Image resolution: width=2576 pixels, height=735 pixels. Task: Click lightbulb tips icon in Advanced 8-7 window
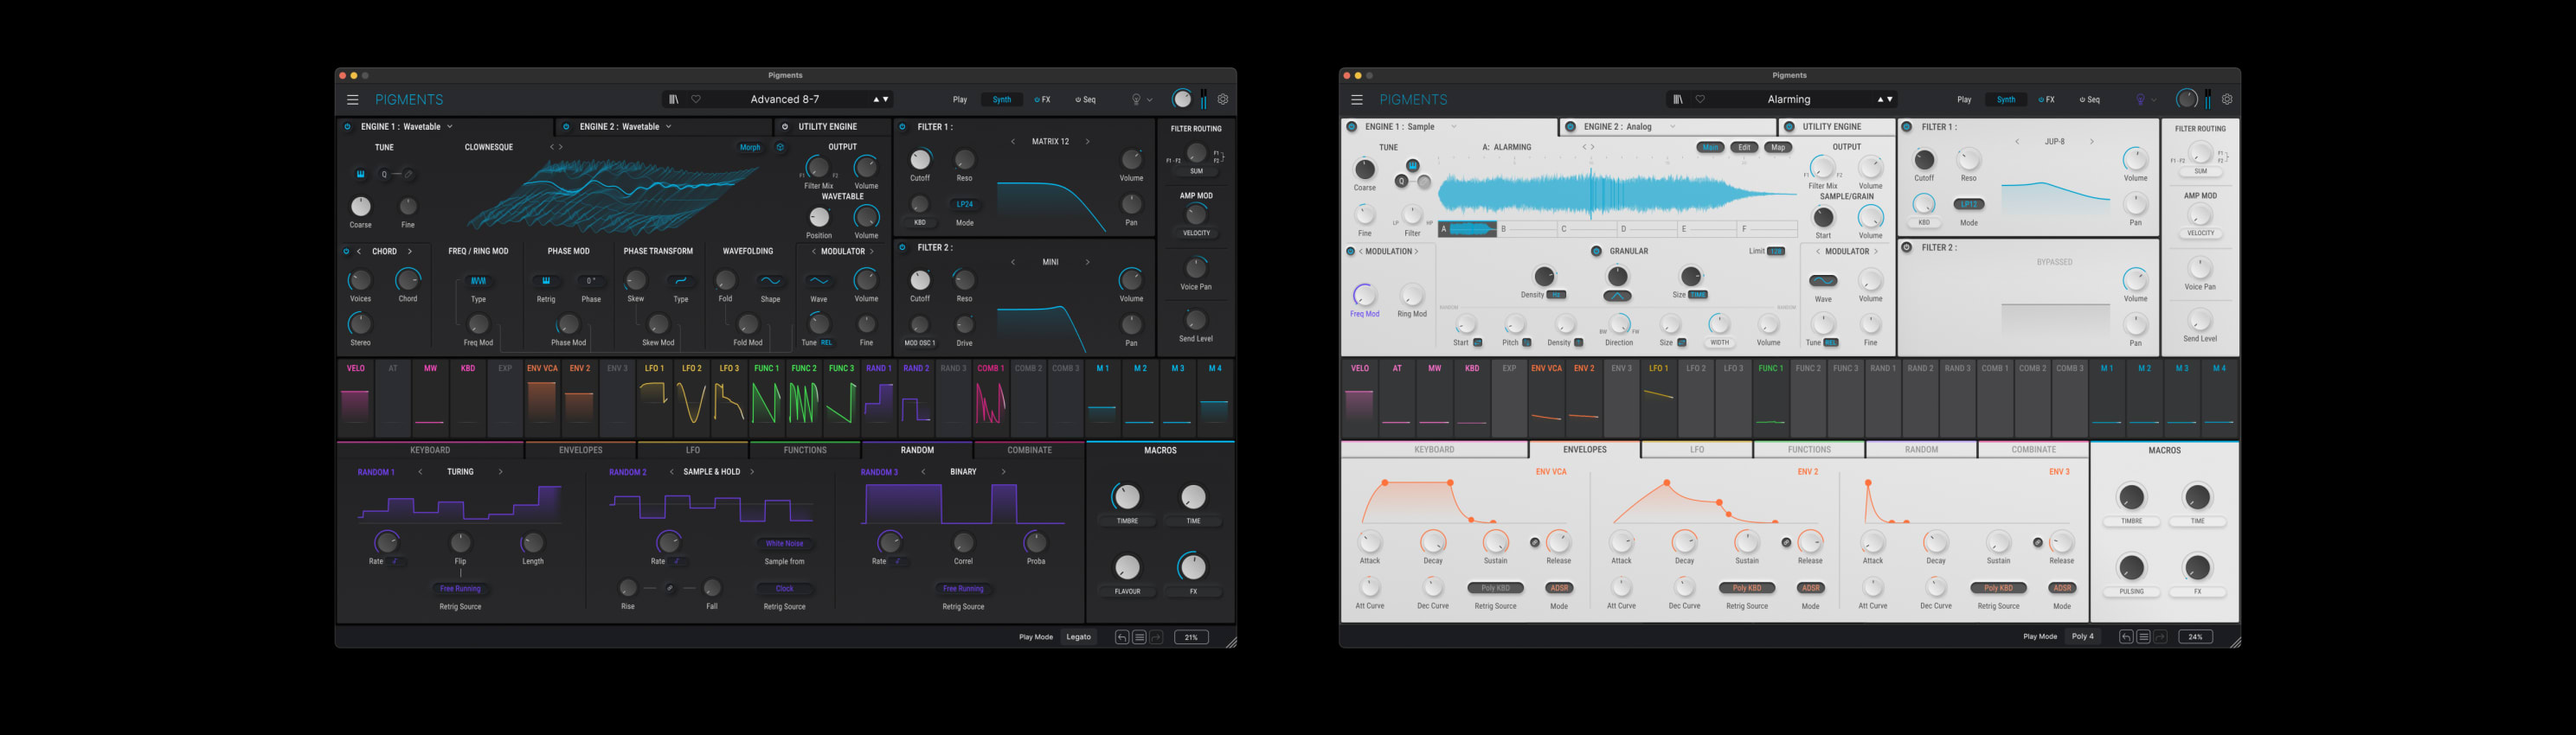(1136, 99)
